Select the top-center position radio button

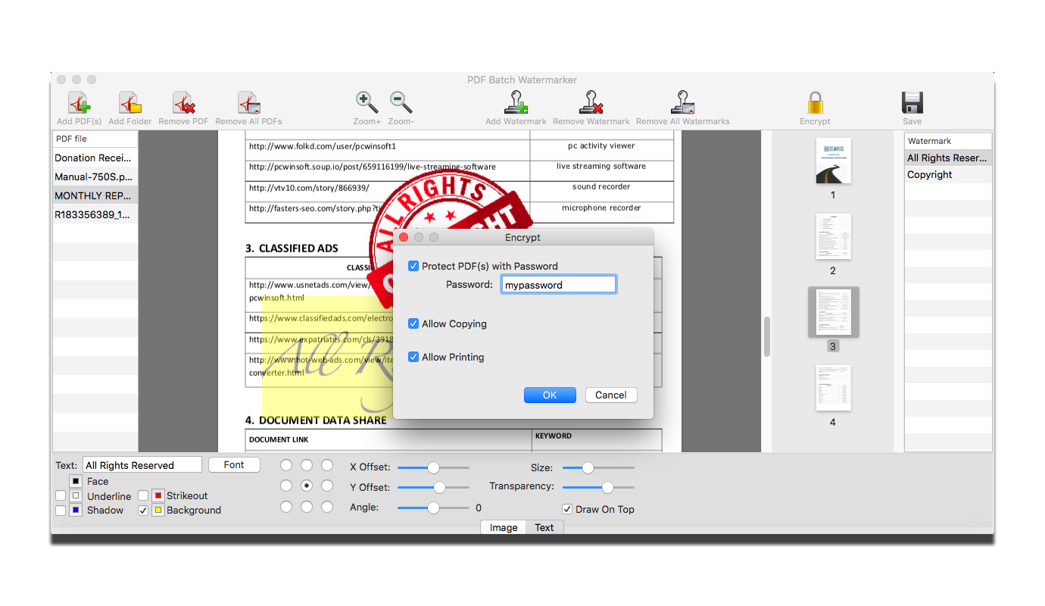[x=307, y=465]
